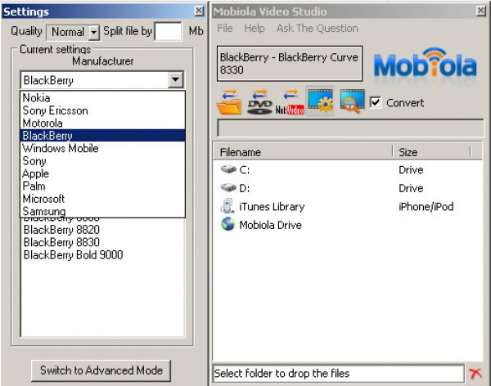Click the Select folder to drop field
This screenshot has height=386, width=491.
(338, 373)
